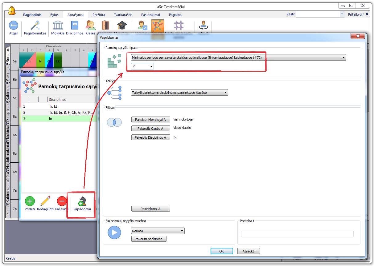Select relation row 2 starting Ti, Et, In, B

(x=59, y=112)
